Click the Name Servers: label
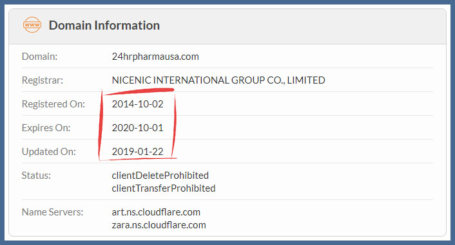Viewport: 455px width, 245px height. coord(52,212)
